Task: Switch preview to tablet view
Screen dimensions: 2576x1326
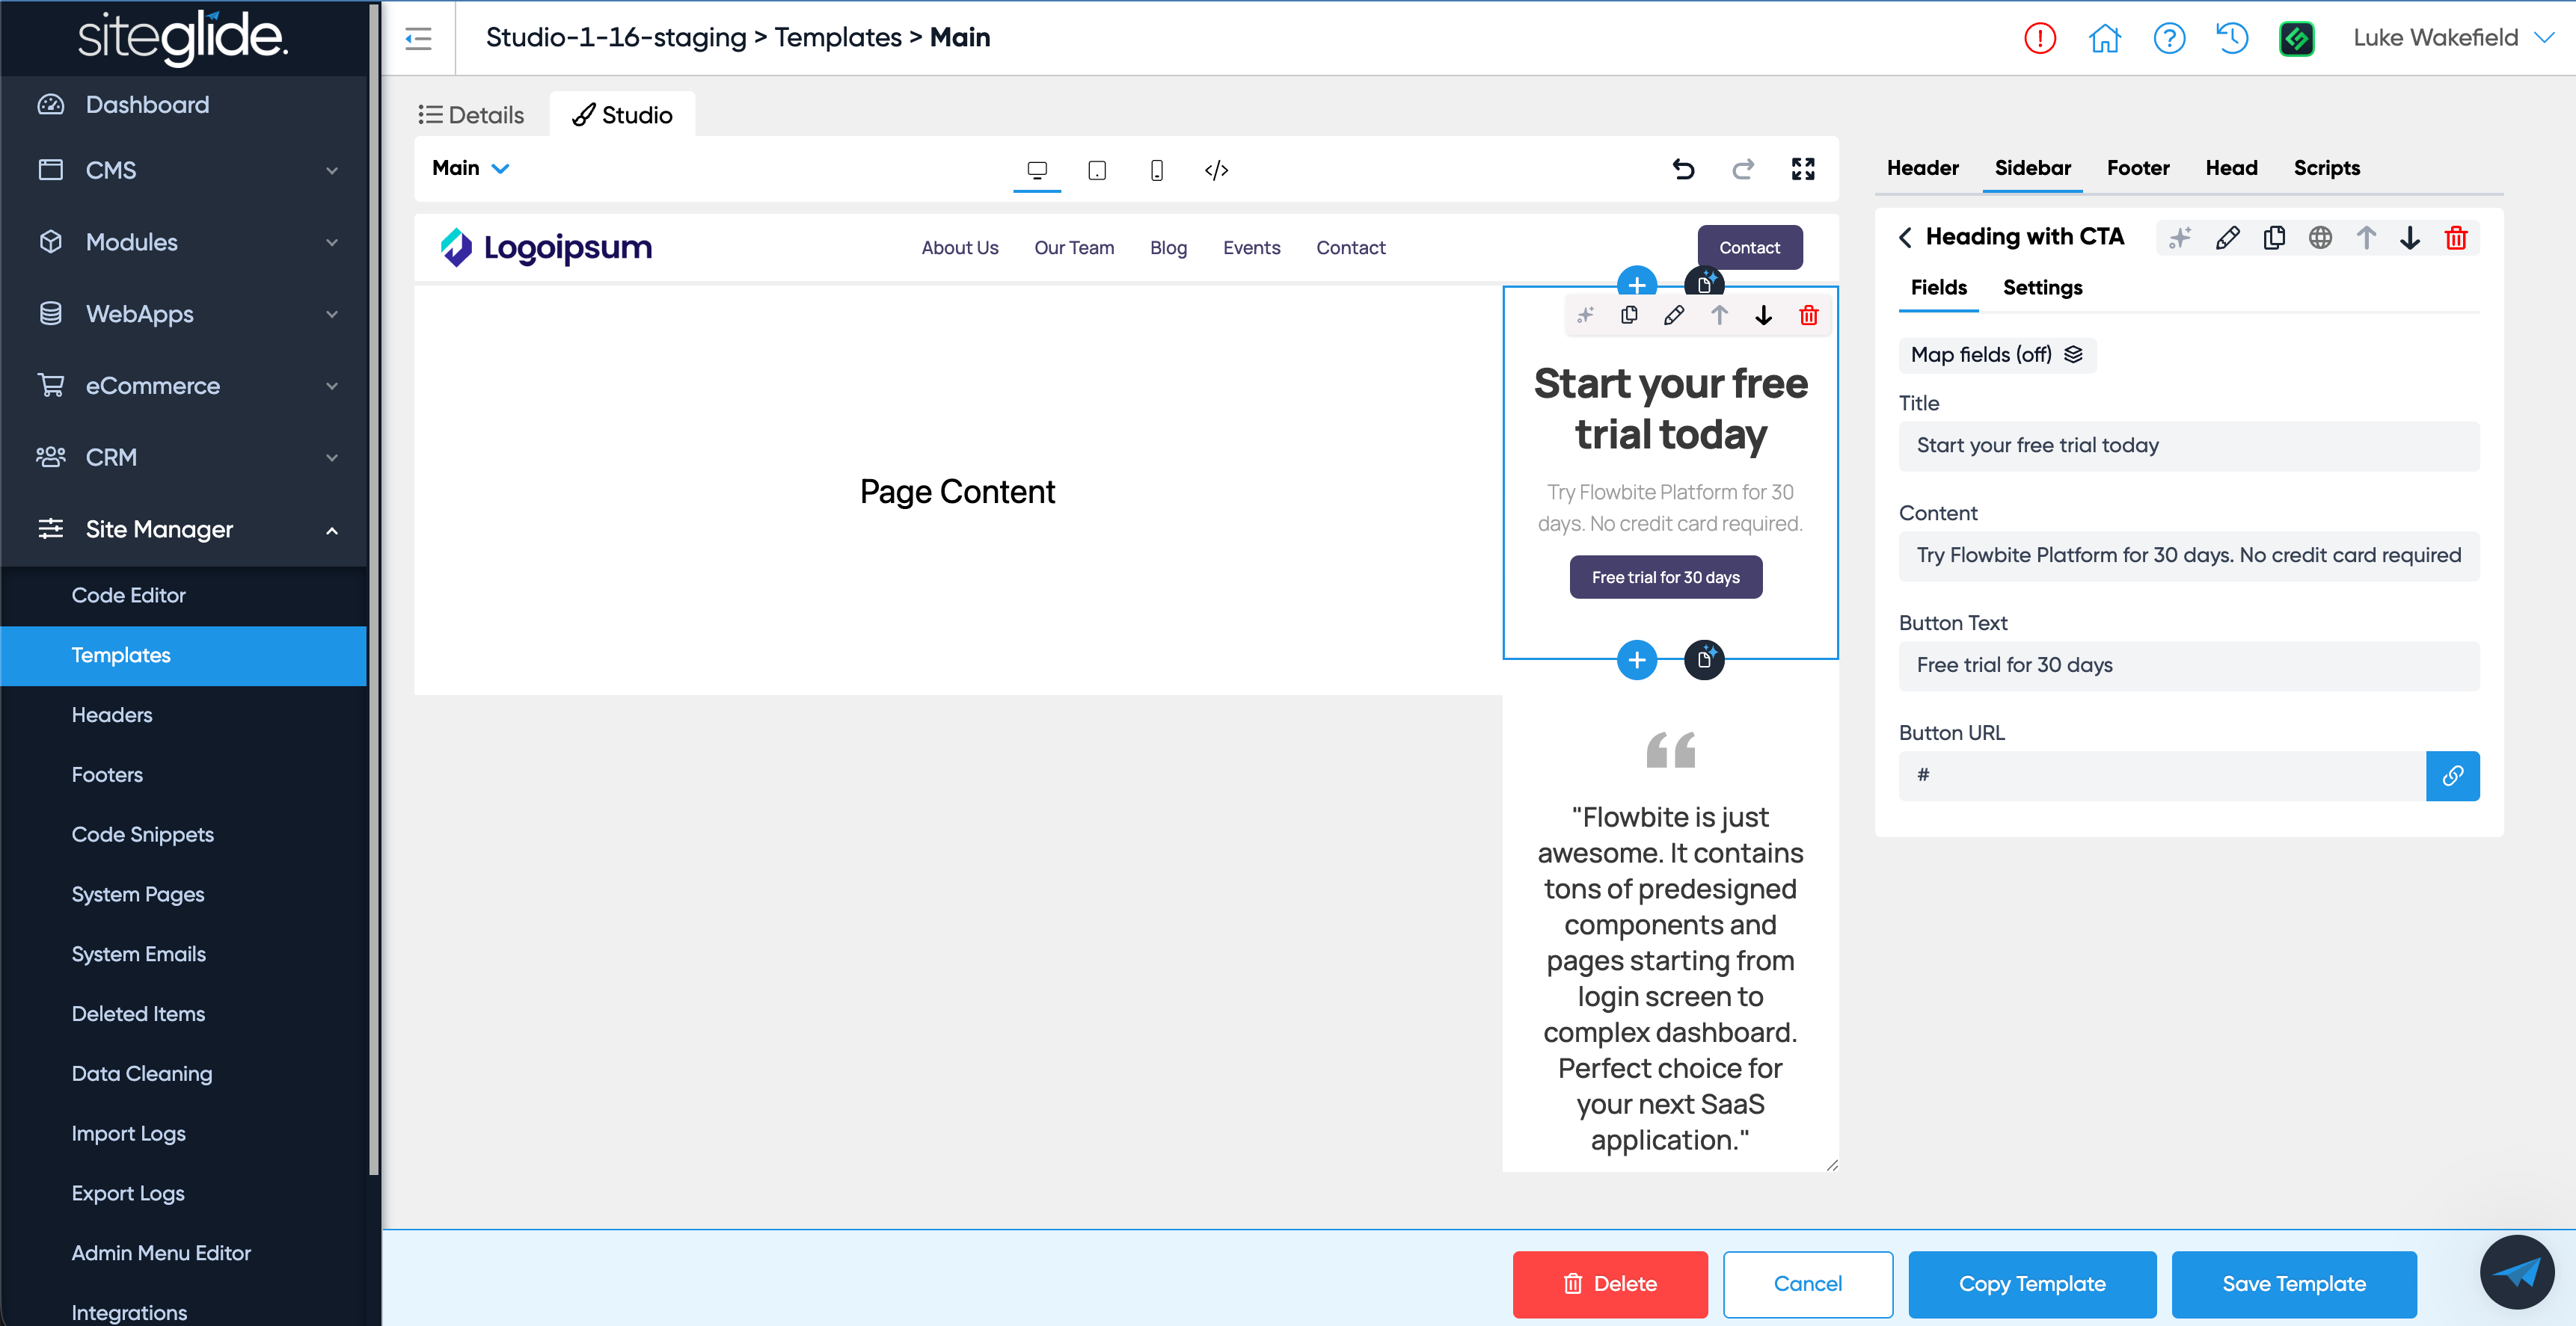Action: click(1097, 170)
